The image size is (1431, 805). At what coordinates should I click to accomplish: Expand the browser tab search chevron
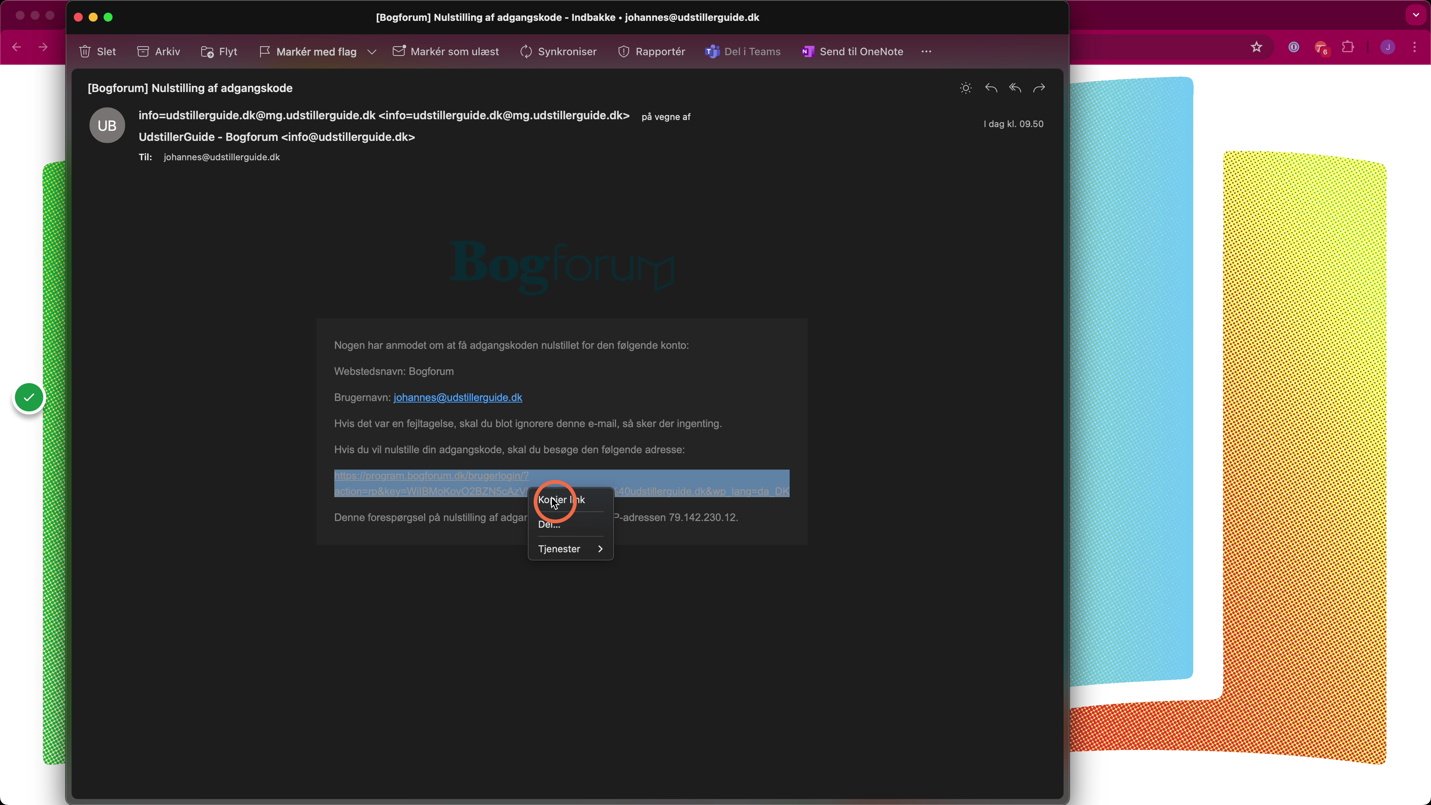click(1416, 15)
